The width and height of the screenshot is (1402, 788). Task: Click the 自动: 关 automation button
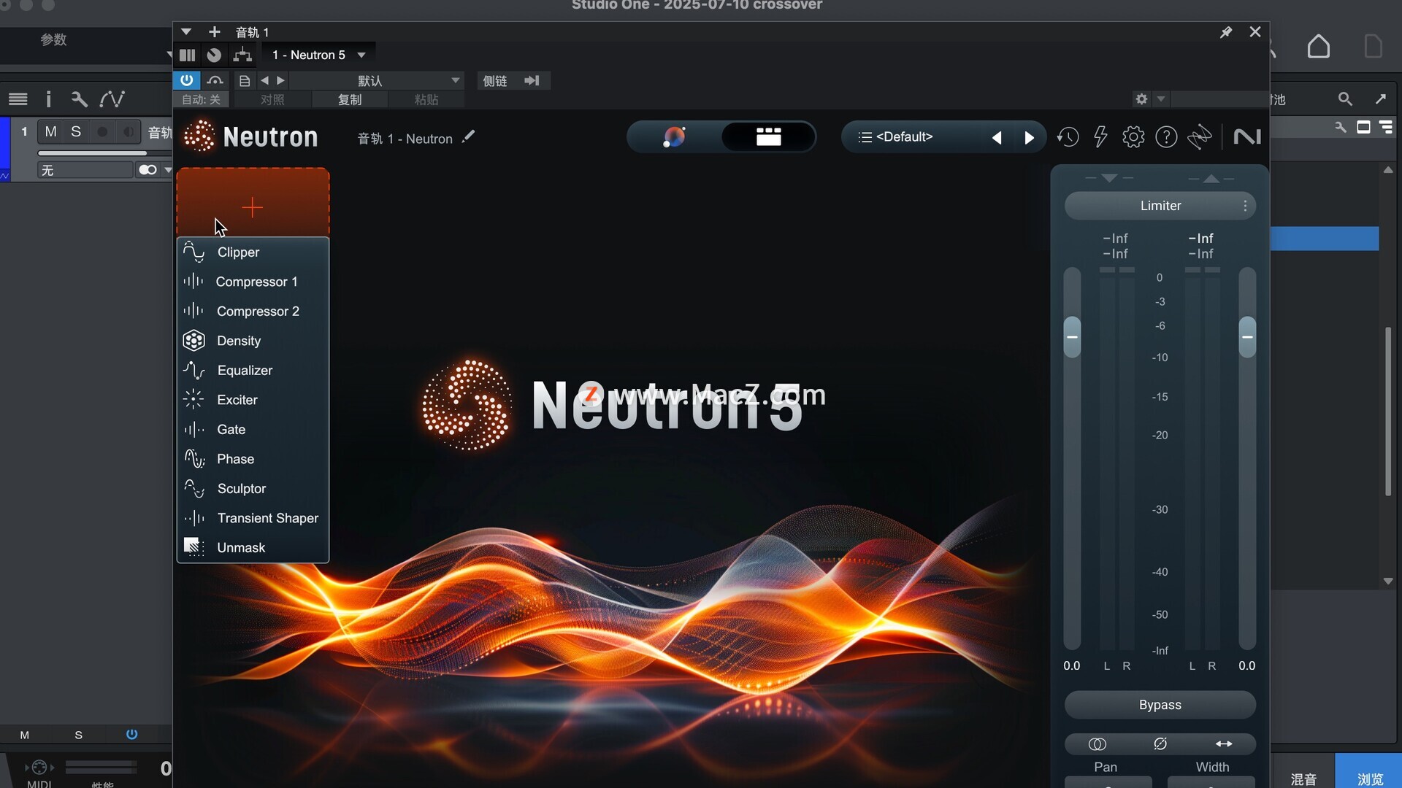pos(201,99)
